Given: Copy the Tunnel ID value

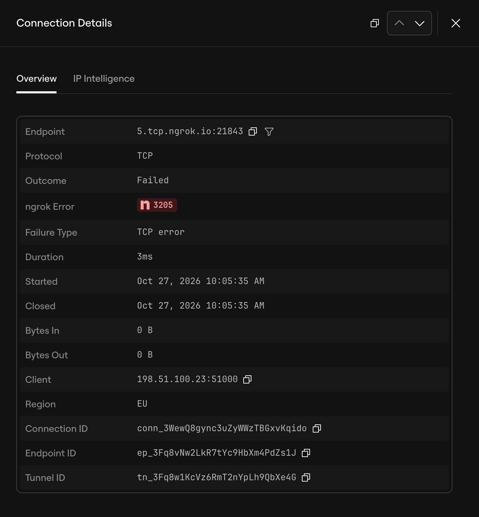Looking at the screenshot, I should point(306,477).
